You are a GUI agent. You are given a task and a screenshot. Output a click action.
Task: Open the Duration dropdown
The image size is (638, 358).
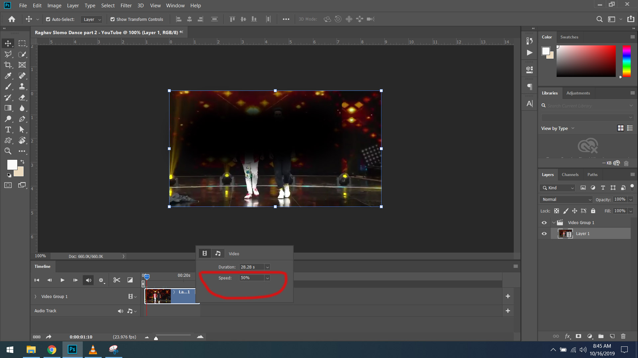[x=267, y=267]
